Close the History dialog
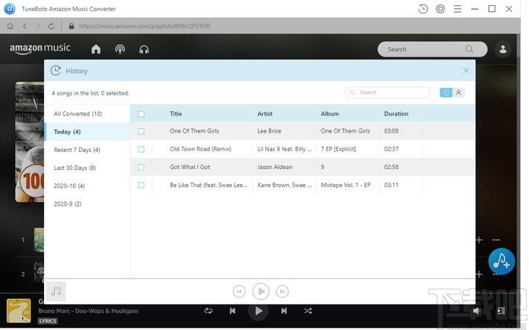Screen dimensions: 529x330 point(466,71)
